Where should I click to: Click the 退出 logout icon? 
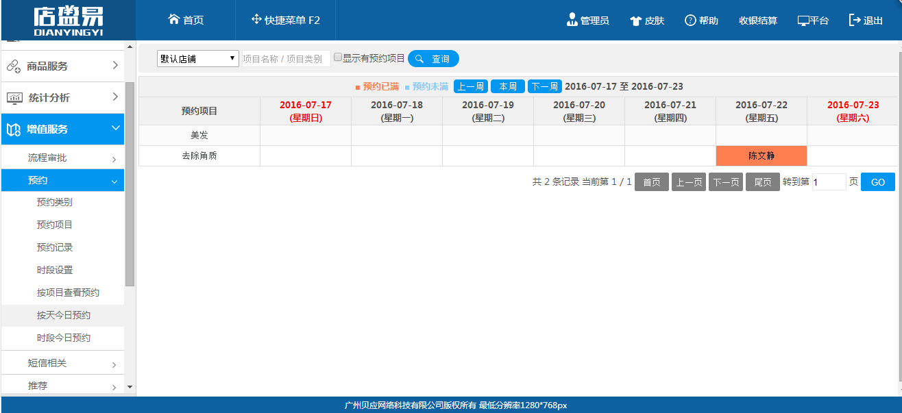855,20
